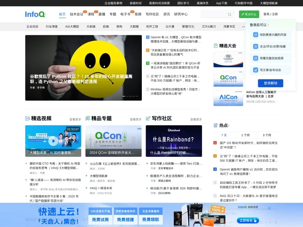This screenshot has width=303, height=227.
Task: Open the QCon conference thumbnail in 精选大会
Action: 228,79
